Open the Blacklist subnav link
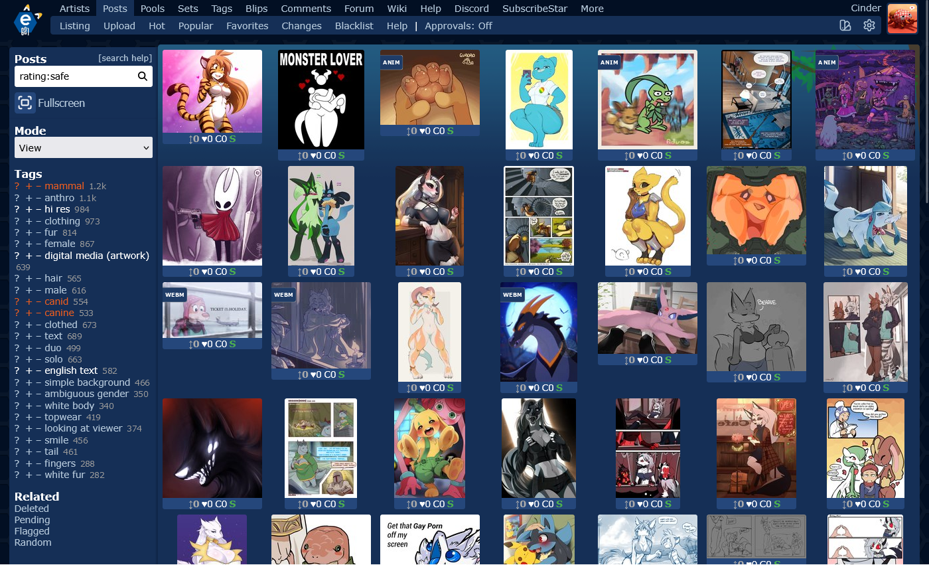Screen dimensions: 929x565 tap(354, 26)
